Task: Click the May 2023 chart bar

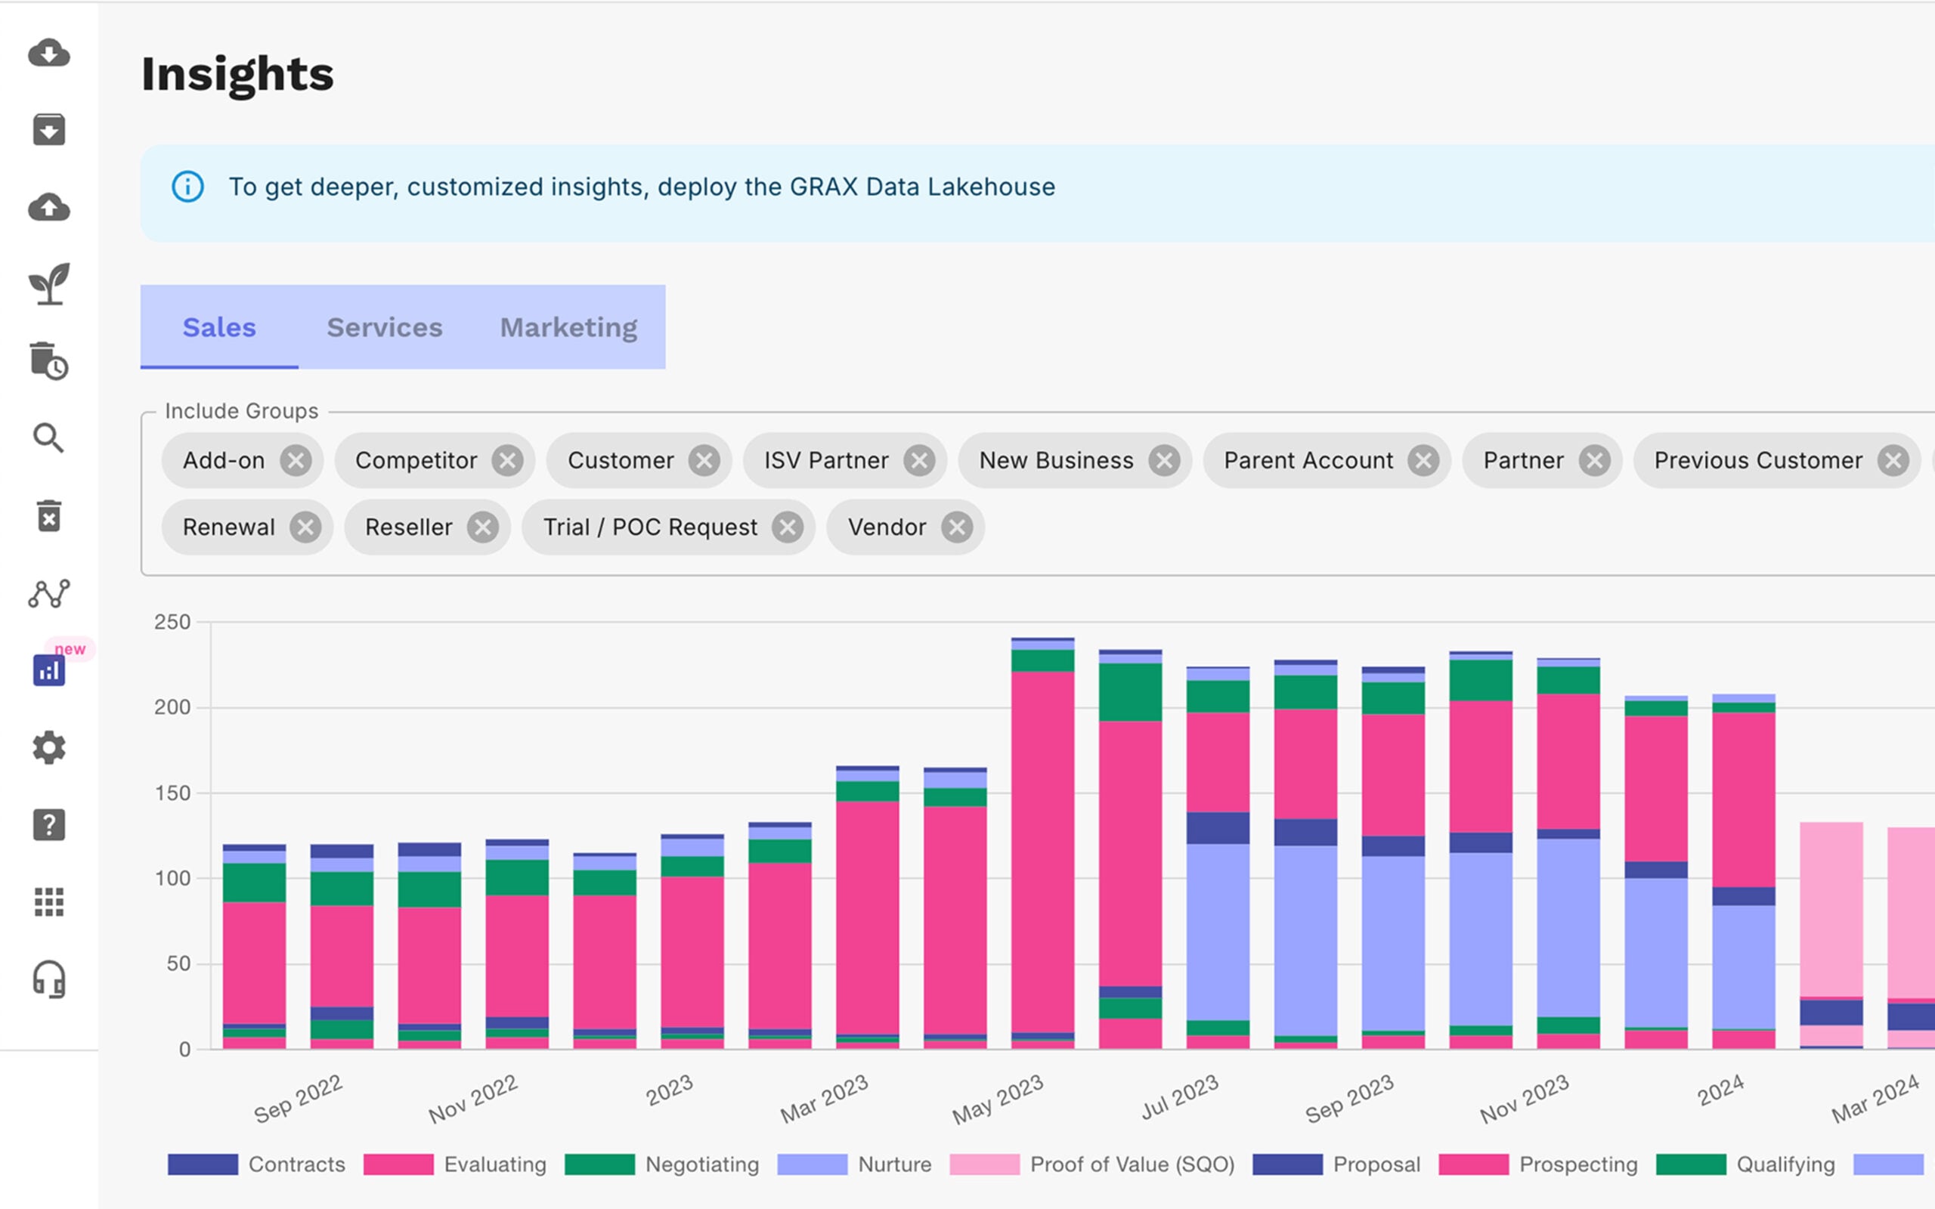Action: (x=1042, y=843)
